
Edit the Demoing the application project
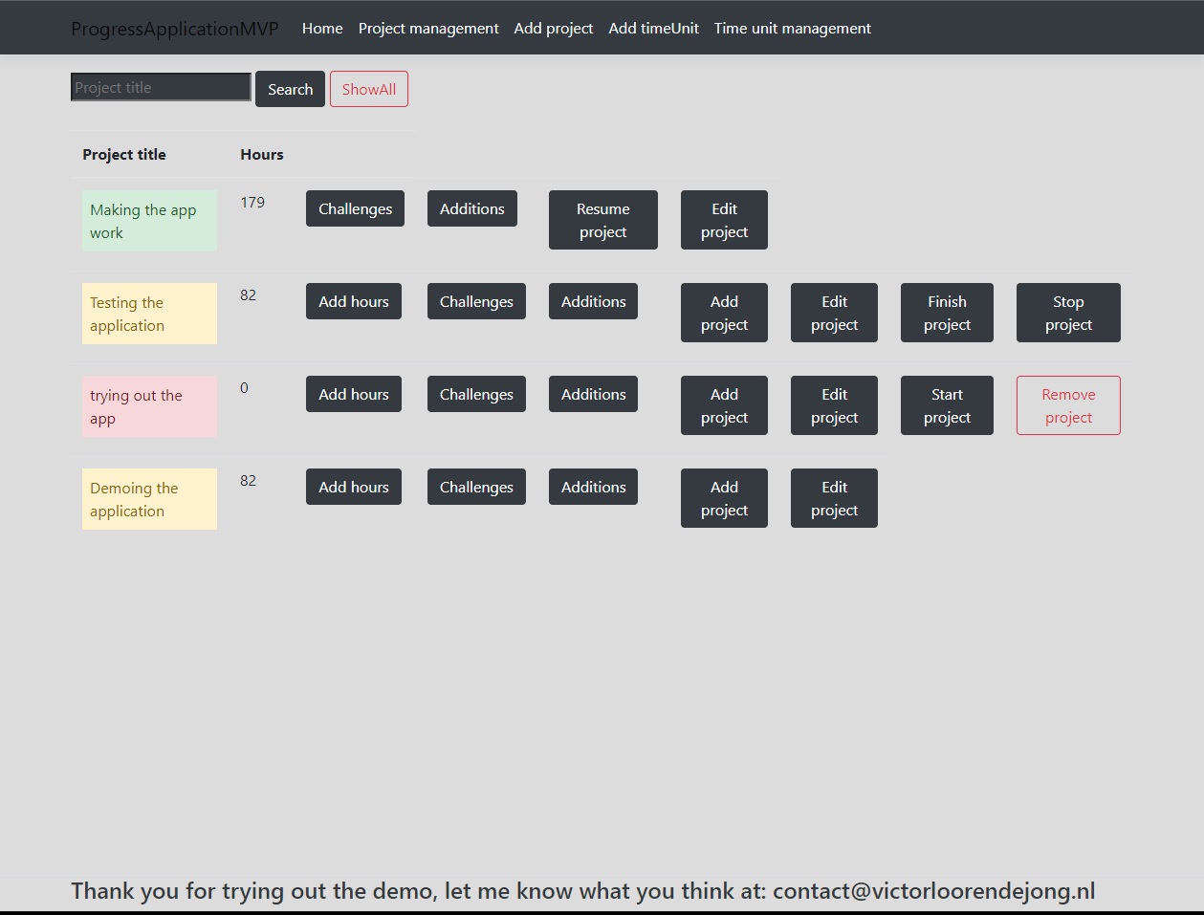(834, 498)
